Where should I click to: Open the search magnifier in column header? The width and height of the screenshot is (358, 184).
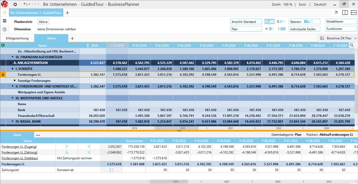coord(352,45)
